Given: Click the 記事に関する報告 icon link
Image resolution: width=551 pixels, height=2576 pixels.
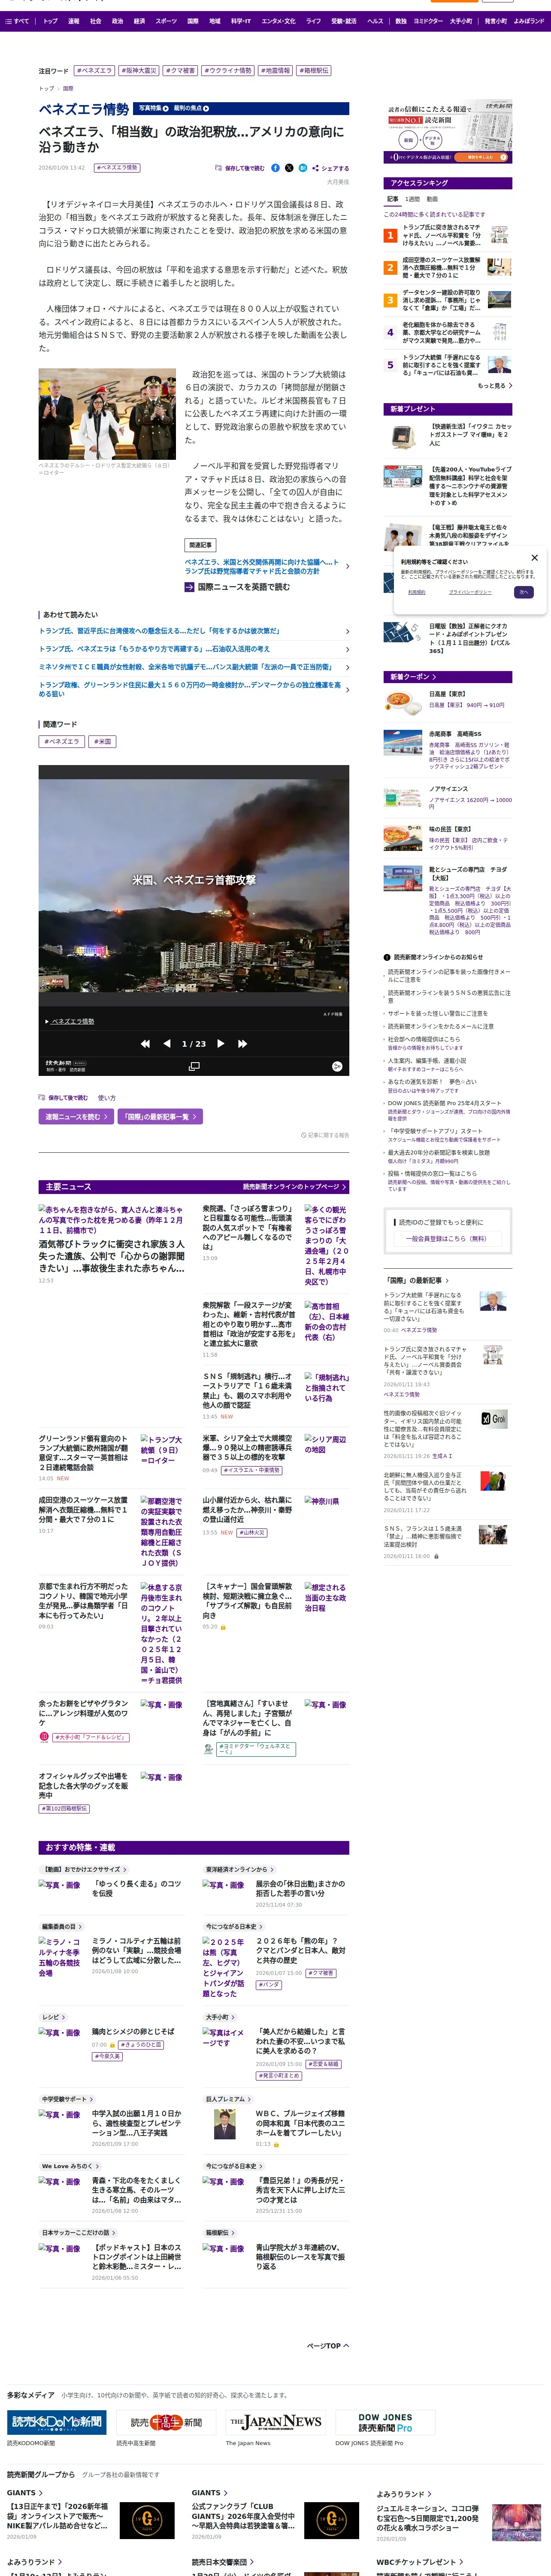Looking at the screenshot, I should coord(325,1135).
